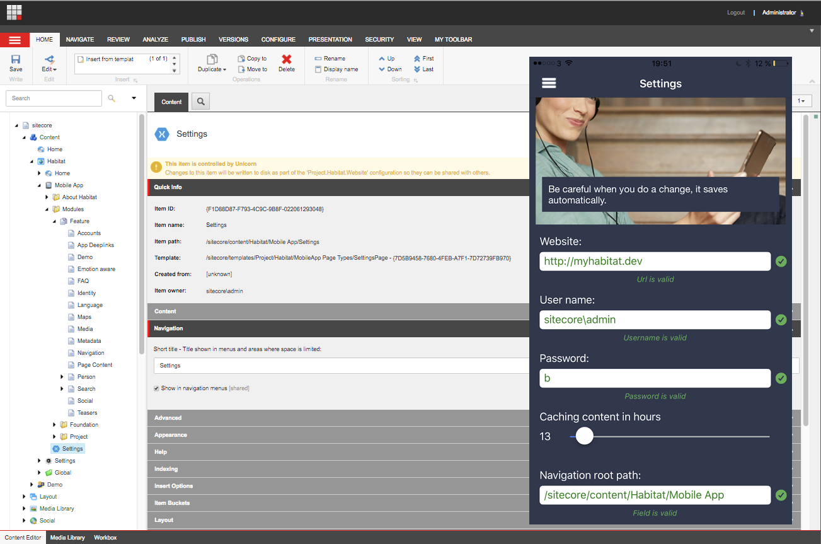Open the Media Library bottom tab
Viewport: 821px width, 544px height.
(67, 538)
